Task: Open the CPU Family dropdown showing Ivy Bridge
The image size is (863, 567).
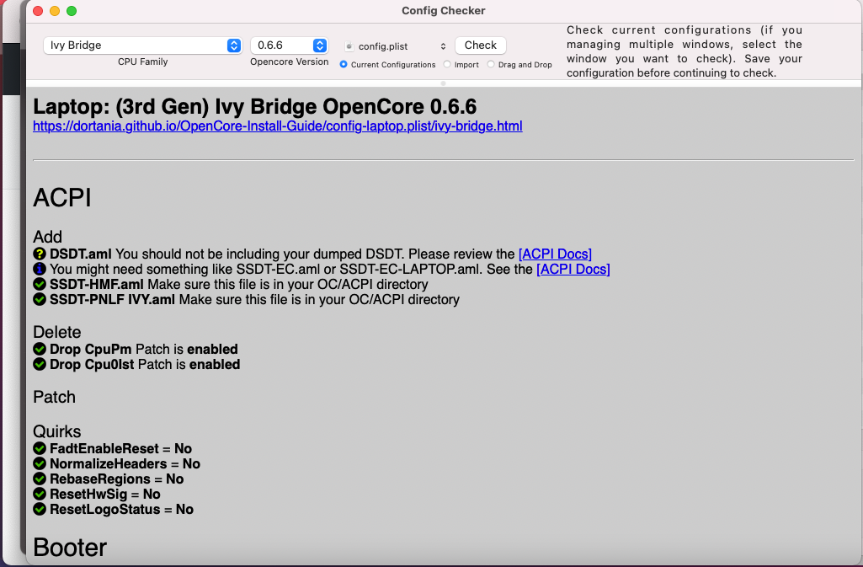Action: pyautogui.click(x=142, y=45)
